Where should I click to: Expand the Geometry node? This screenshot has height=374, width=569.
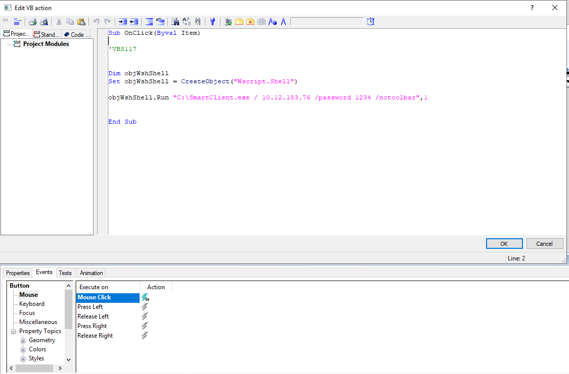[x=23, y=341]
